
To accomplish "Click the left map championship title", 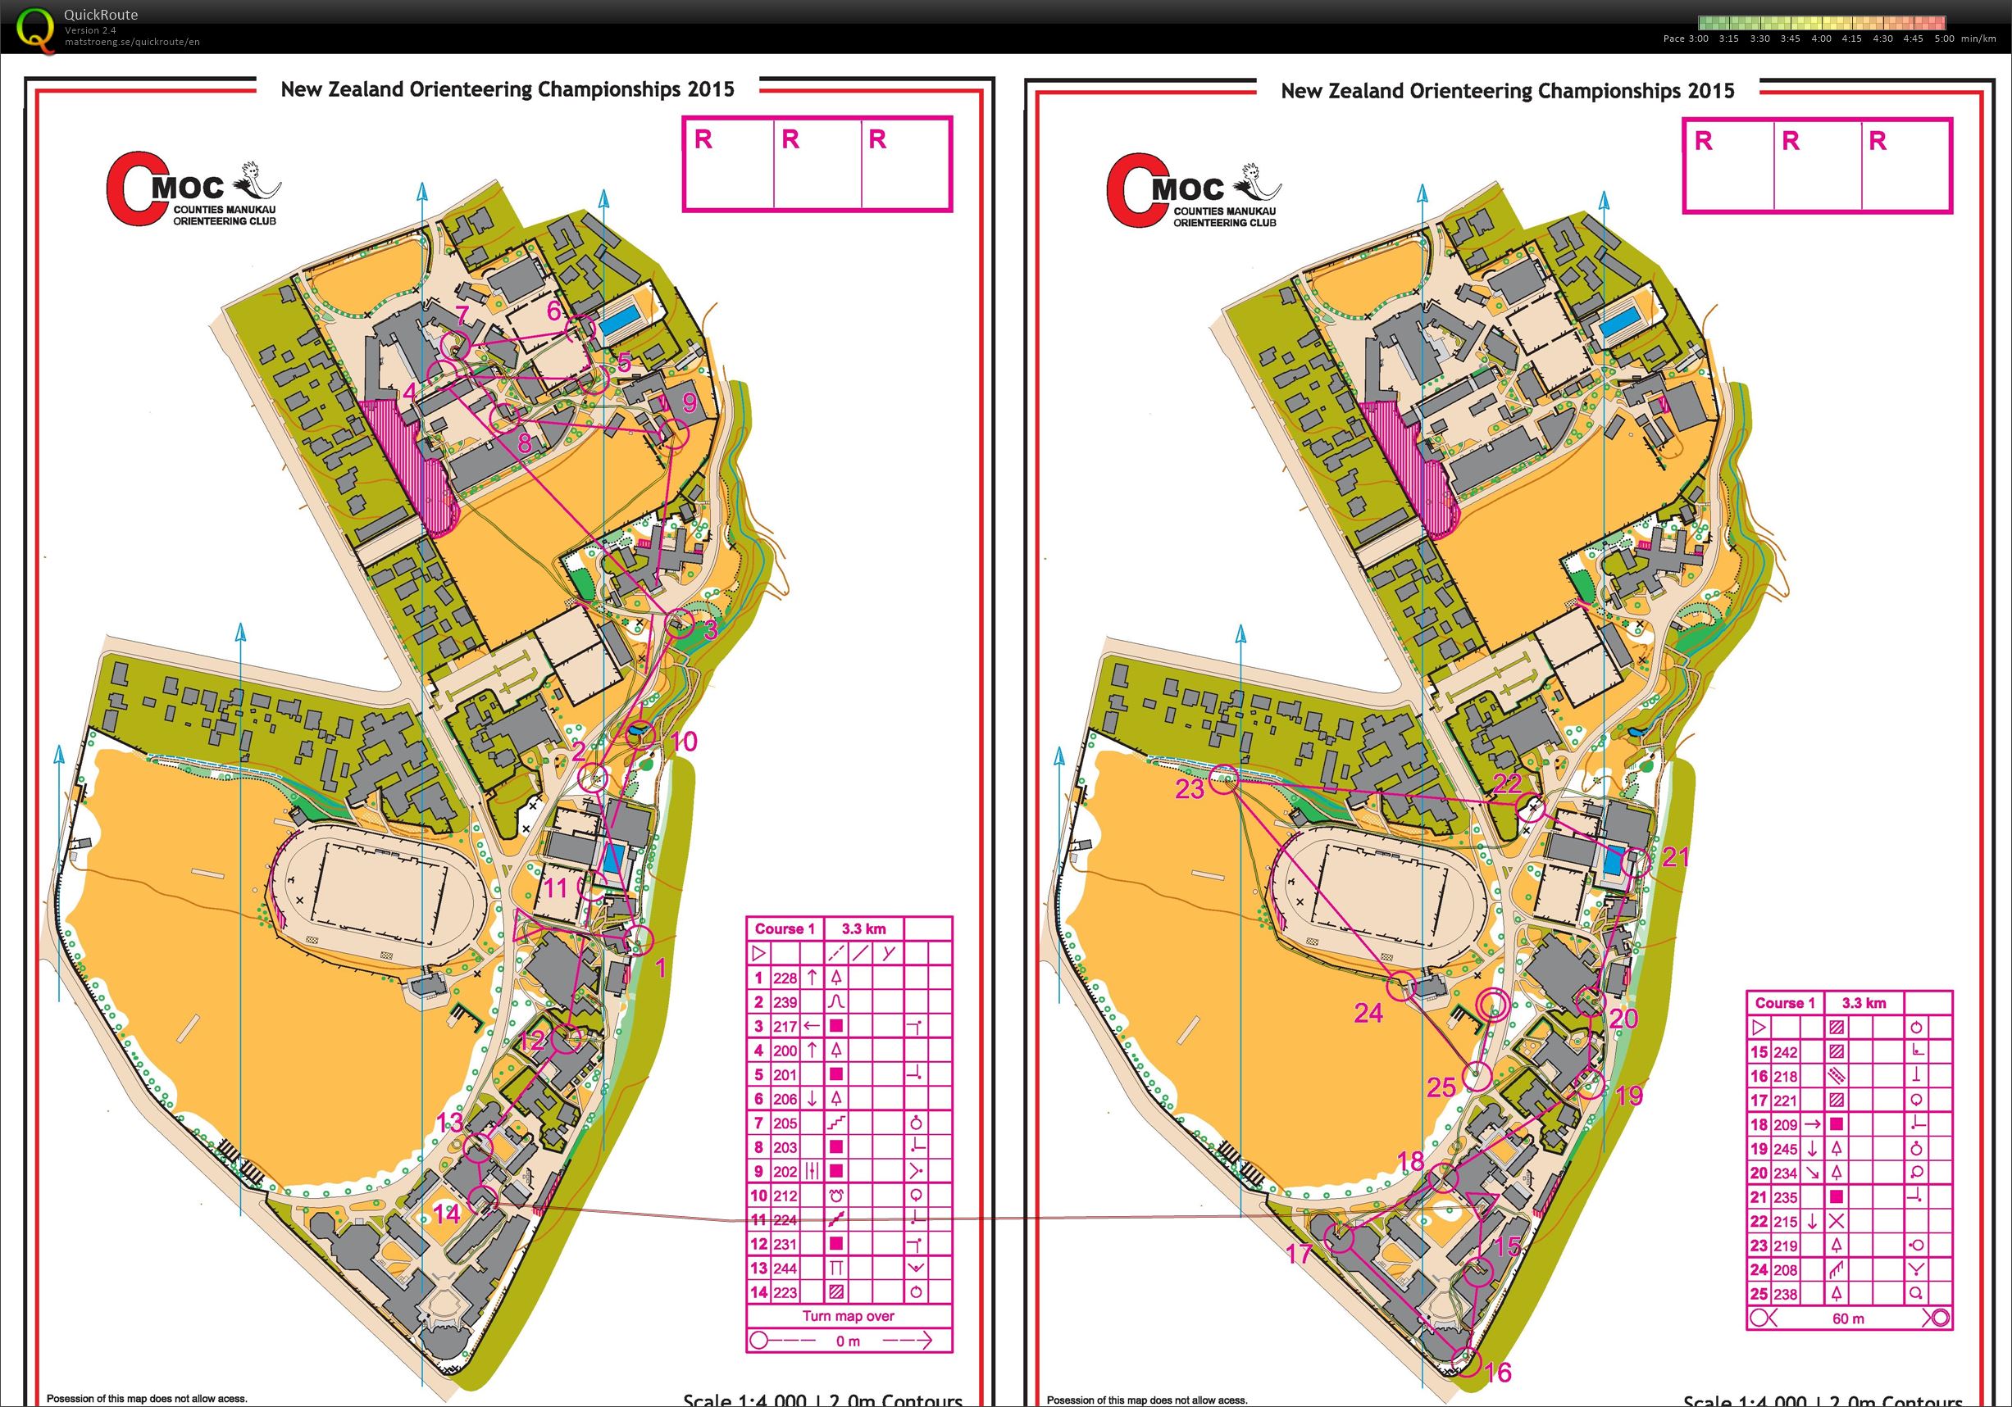I will coord(508,89).
